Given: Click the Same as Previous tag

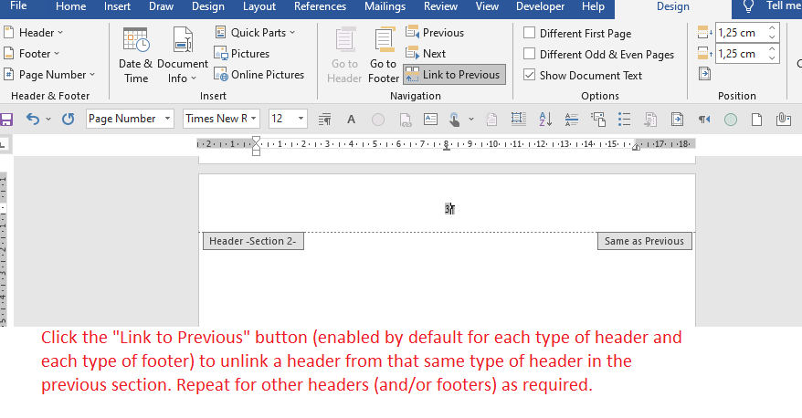Looking at the screenshot, I should pos(645,241).
